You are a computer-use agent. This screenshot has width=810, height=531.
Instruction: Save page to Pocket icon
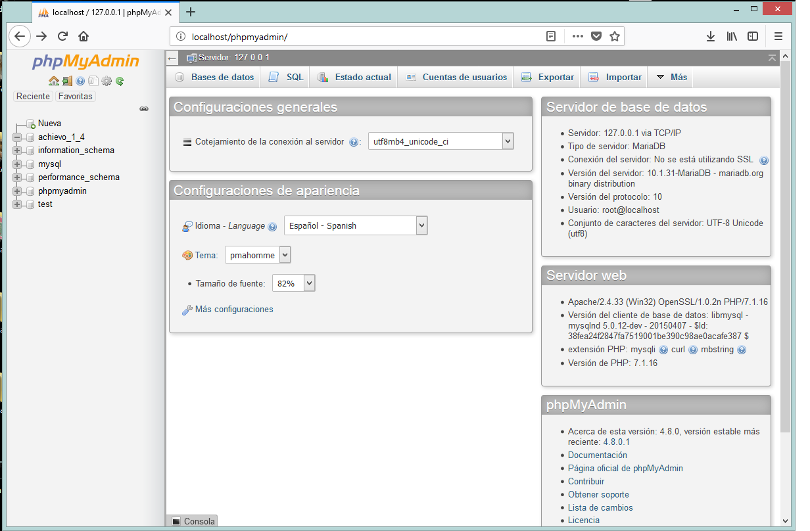596,37
